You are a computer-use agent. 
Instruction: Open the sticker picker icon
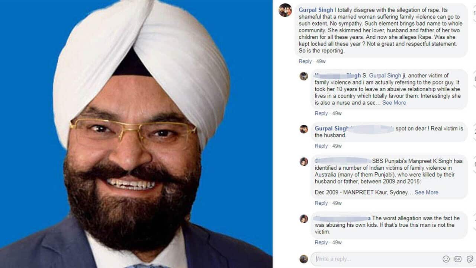(470, 259)
